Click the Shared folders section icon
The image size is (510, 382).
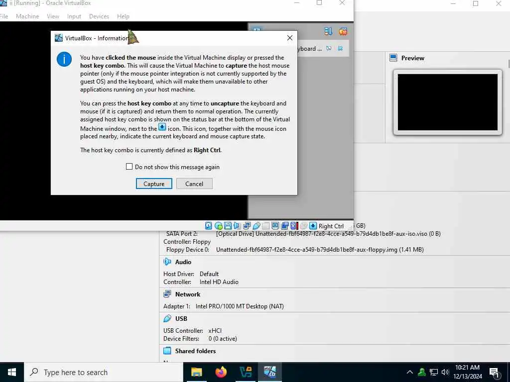[x=167, y=351]
